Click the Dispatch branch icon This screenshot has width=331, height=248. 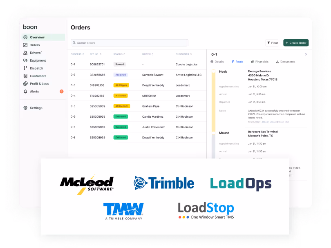(25, 68)
